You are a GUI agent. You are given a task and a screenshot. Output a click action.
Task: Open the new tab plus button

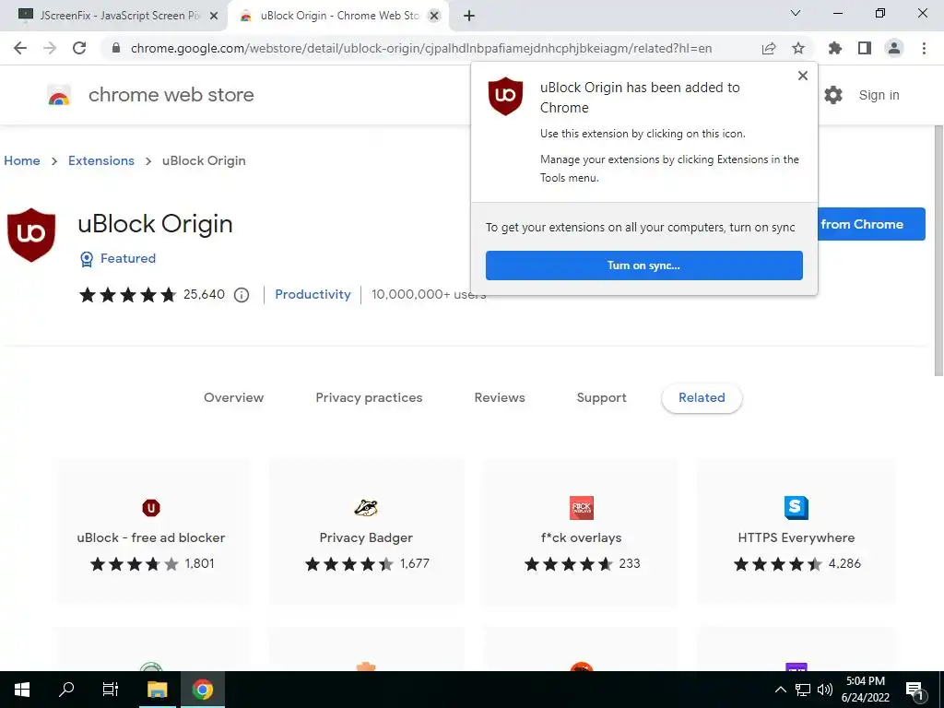click(x=469, y=17)
